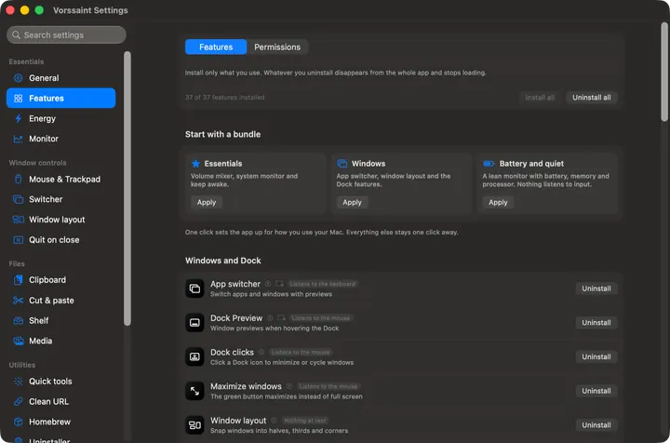
Task: Uninstall the Dock Preview feature
Action: pos(596,323)
